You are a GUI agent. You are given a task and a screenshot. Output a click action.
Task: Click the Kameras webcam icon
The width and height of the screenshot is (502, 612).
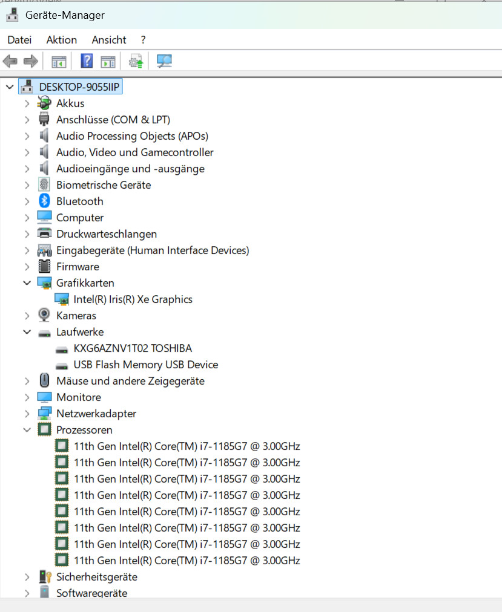[x=44, y=315]
